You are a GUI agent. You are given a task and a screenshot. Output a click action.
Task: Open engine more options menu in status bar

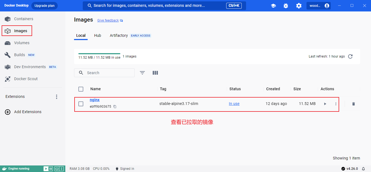point(62,169)
